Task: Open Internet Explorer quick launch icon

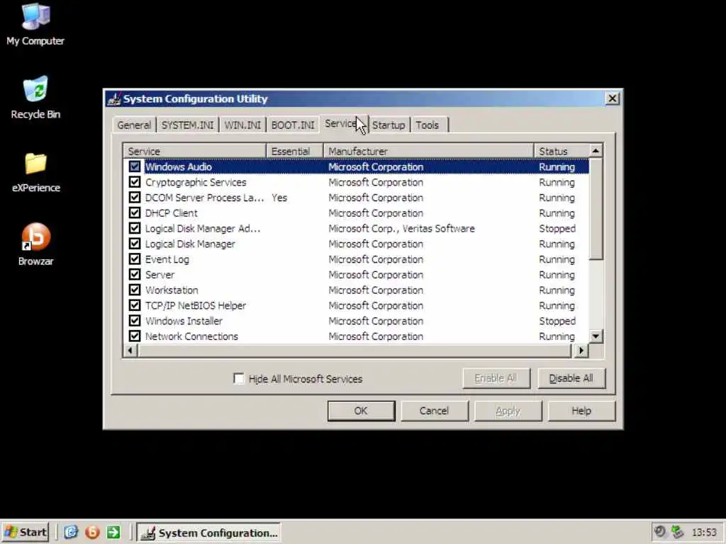Action: pyautogui.click(x=71, y=533)
